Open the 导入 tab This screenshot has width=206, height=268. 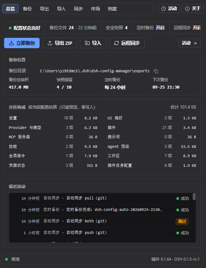coord(61,9)
